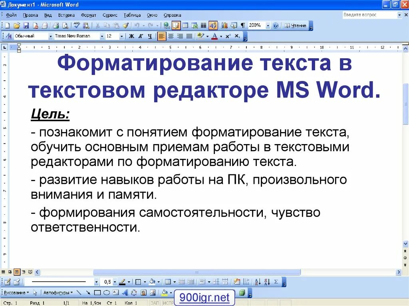The height and width of the screenshot is (306, 409).
Task: Open the Формат menu
Action: coord(88,15)
